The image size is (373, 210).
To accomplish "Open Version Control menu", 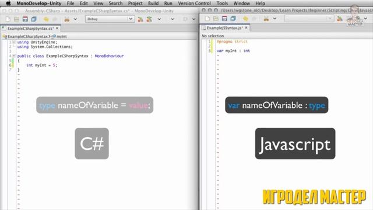I will pyautogui.click(x=194, y=3).
